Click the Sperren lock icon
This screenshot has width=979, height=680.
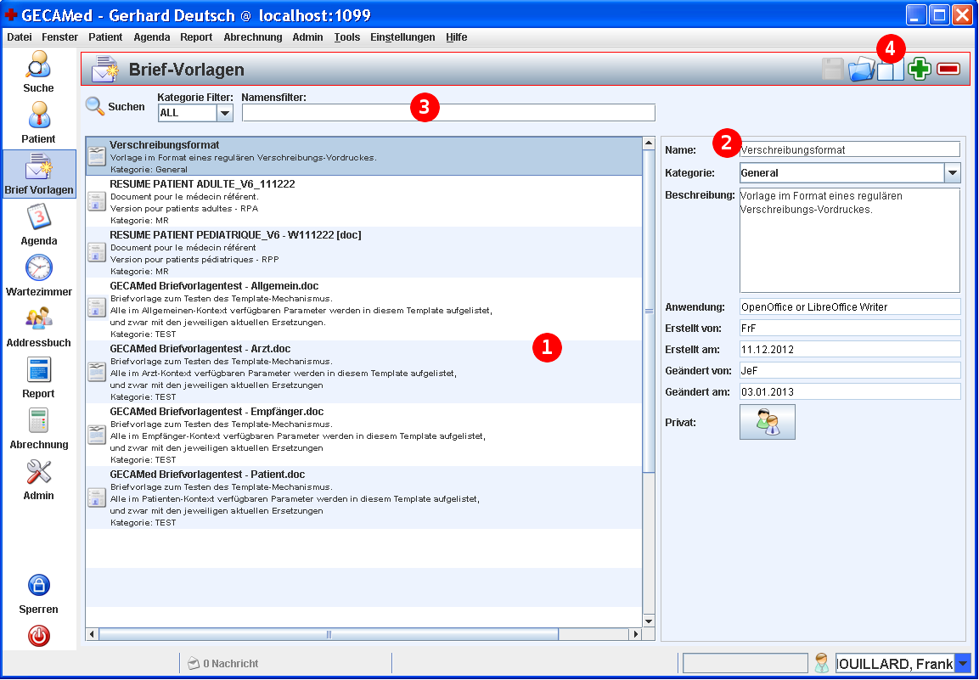(x=38, y=585)
